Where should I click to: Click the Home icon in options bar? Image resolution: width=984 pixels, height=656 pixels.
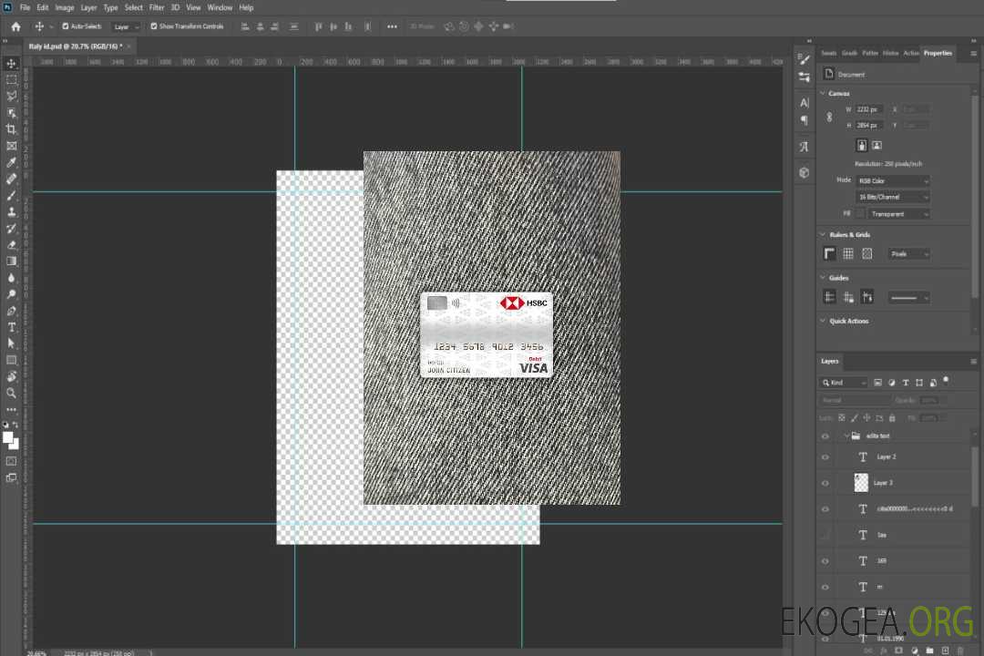(15, 26)
